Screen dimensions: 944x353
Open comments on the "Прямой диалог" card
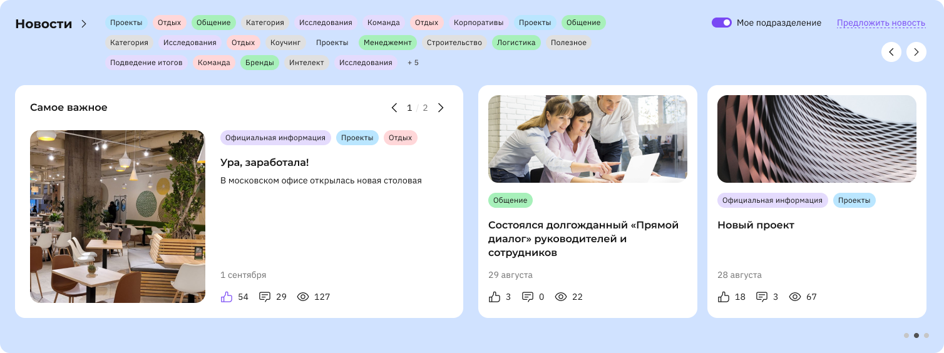click(528, 297)
